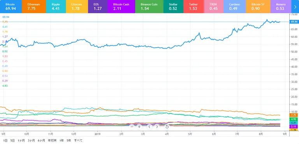Select the 5年 time range
299x144 pixels.
click(69, 140)
